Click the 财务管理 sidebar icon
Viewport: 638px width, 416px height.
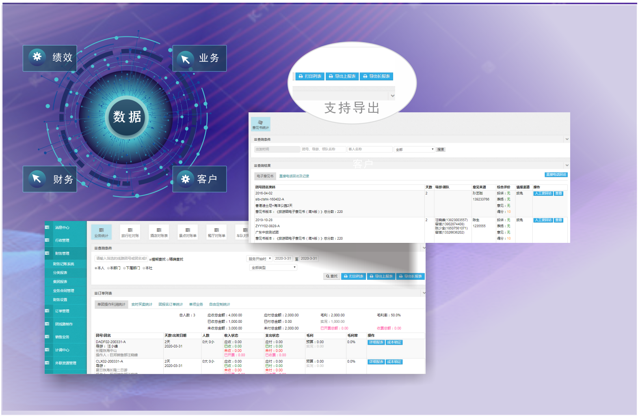pos(47,253)
